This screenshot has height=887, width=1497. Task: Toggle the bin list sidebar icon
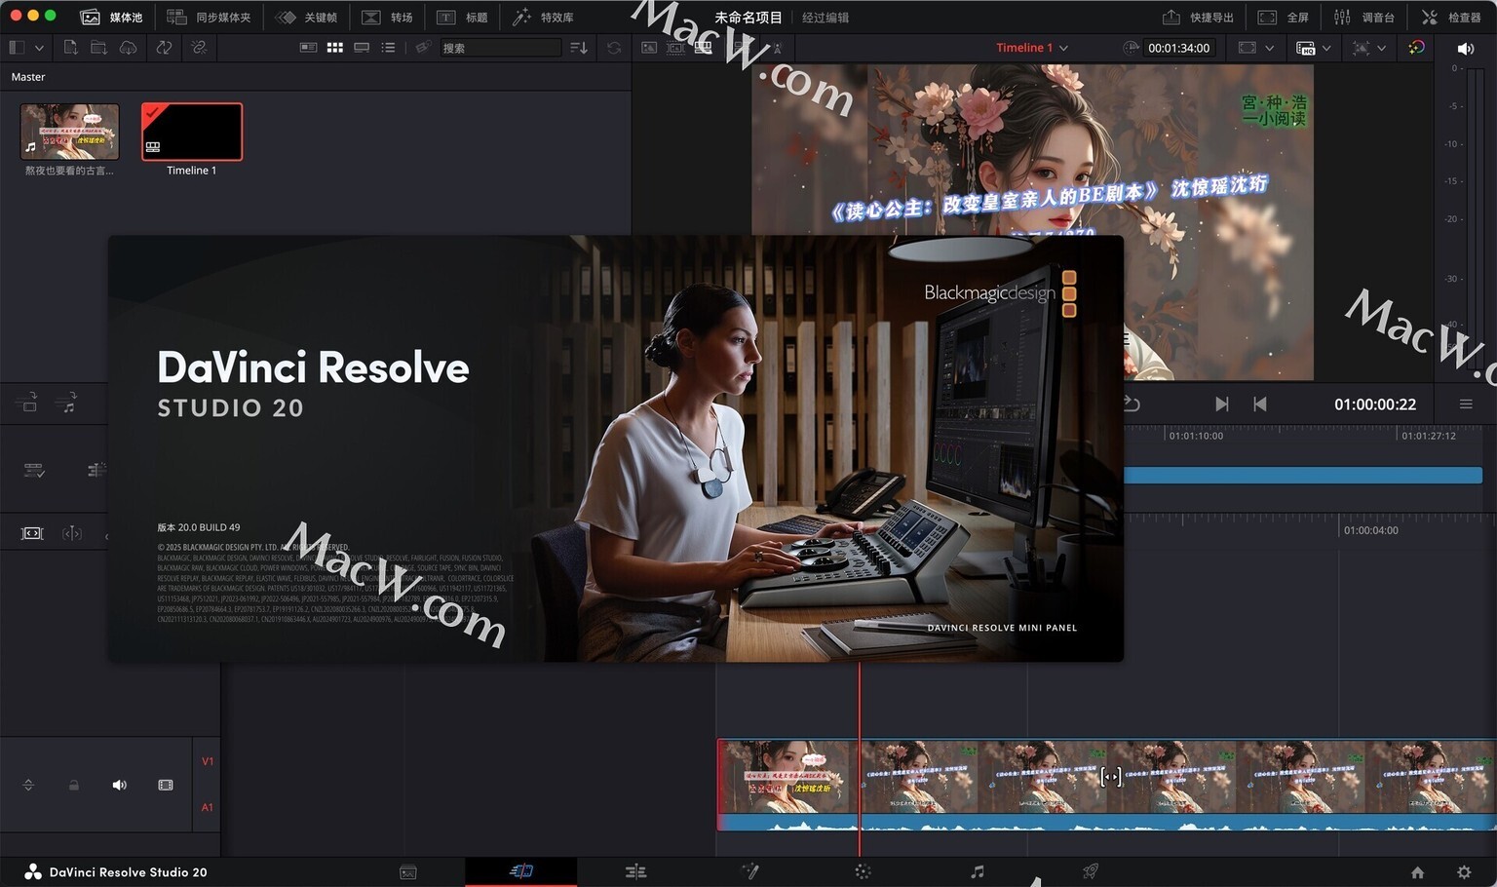coord(17,47)
